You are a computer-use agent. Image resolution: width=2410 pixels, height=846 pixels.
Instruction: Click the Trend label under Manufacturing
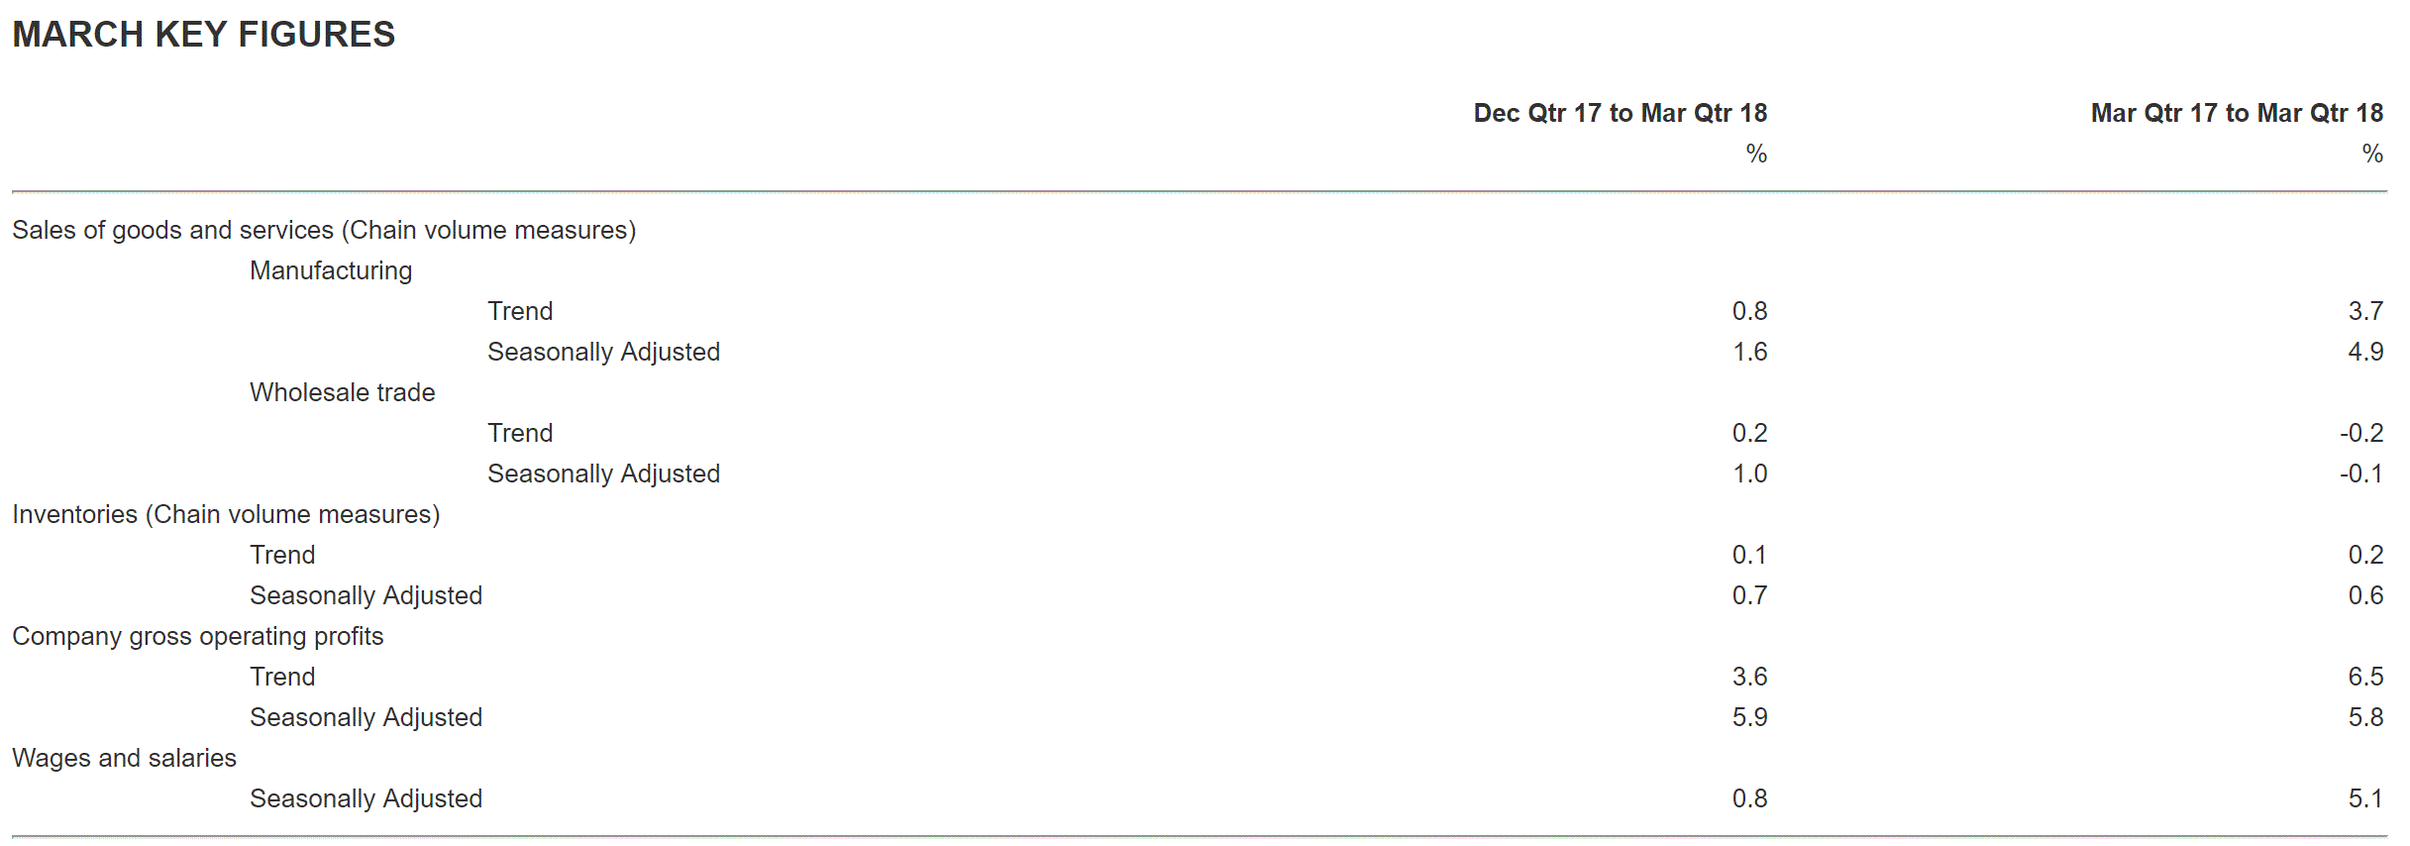pyautogui.click(x=520, y=311)
